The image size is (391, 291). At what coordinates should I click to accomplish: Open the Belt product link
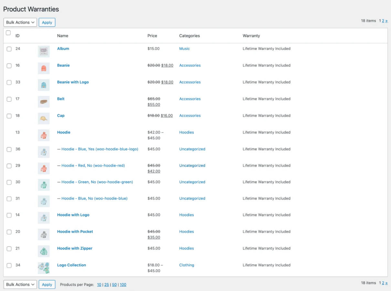[x=61, y=99]
